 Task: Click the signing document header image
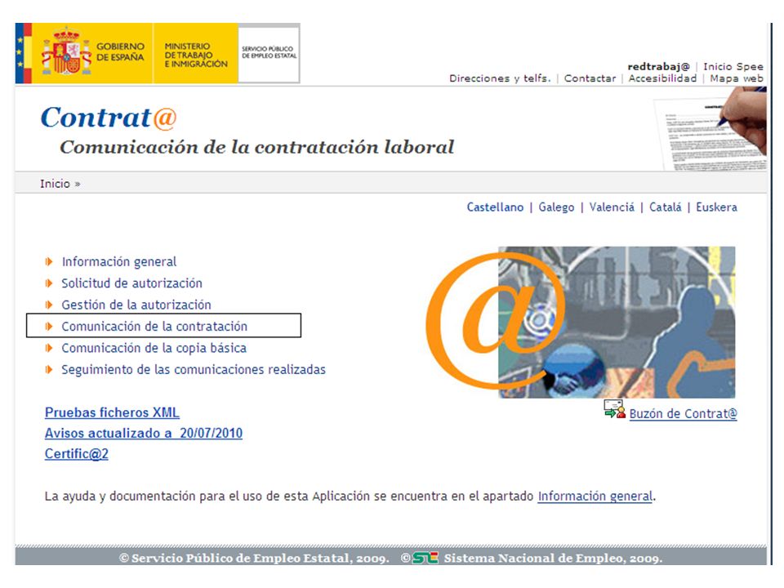tap(711, 128)
